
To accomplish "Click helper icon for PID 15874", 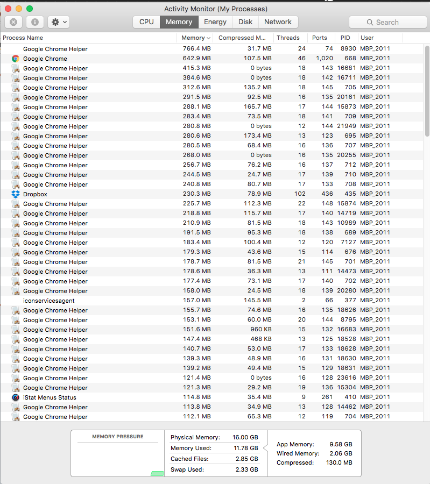I will pyautogui.click(x=16, y=204).
